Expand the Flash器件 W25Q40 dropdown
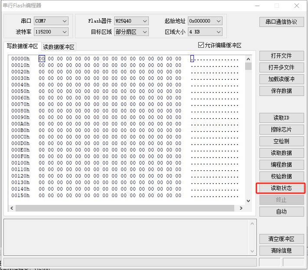This screenshot has height=270, width=308. (x=131, y=21)
